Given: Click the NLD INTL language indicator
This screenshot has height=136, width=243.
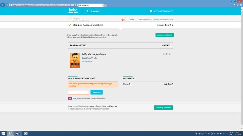Looking at the screenshot, I should coord(231,133).
